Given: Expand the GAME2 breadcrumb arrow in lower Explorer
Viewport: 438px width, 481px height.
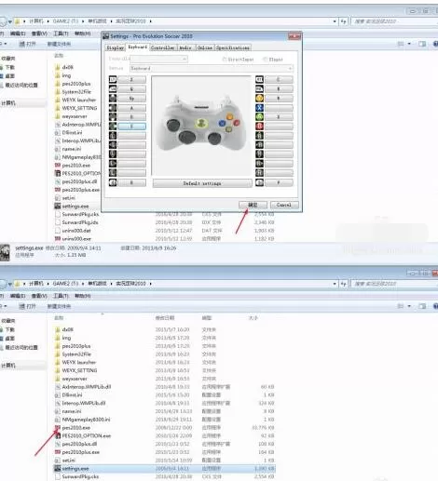Looking at the screenshot, I should [x=83, y=284].
